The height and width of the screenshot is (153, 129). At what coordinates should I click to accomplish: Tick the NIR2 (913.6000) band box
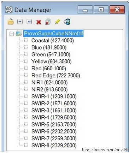(26, 89)
